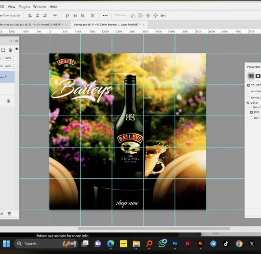
Task: Open Adobe InDesign from the taskbar
Action: [x=188, y=244]
